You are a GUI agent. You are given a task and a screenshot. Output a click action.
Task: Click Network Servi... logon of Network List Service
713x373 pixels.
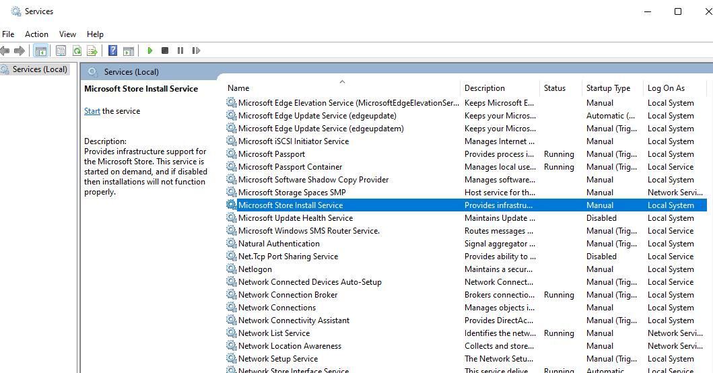pos(675,333)
